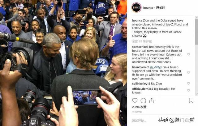The height and width of the screenshot is (126, 198).
Task: Share the post with the upload arrow icon
Action: pos(152,100)
